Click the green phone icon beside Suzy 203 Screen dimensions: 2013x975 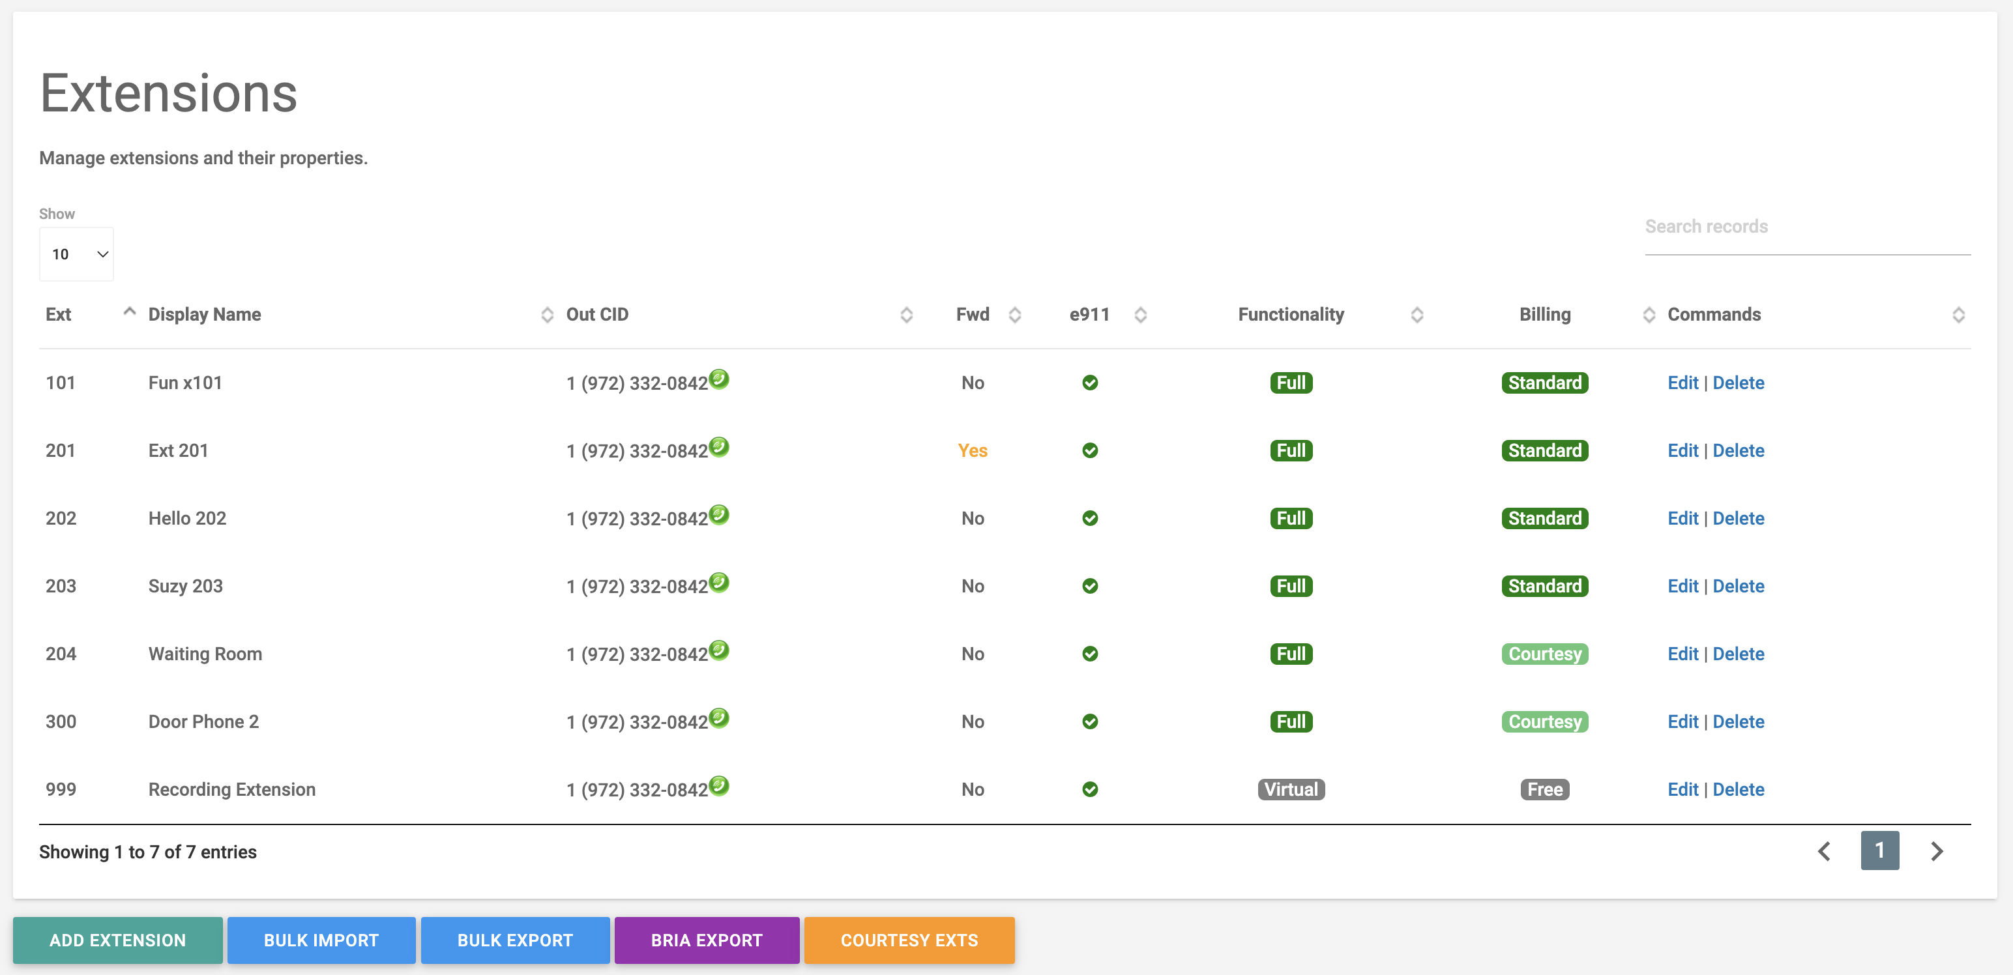(719, 583)
